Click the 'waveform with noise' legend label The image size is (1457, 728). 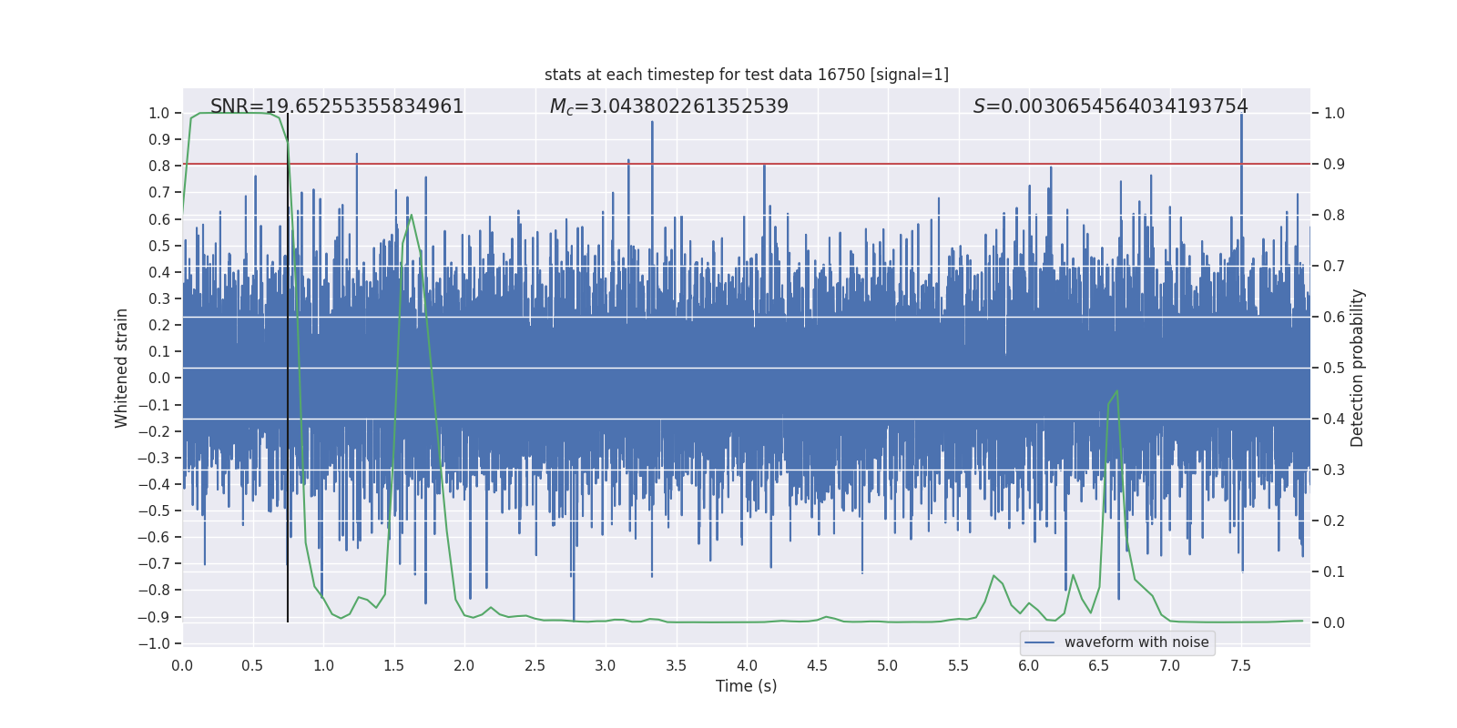click(x=1136, y=642)
